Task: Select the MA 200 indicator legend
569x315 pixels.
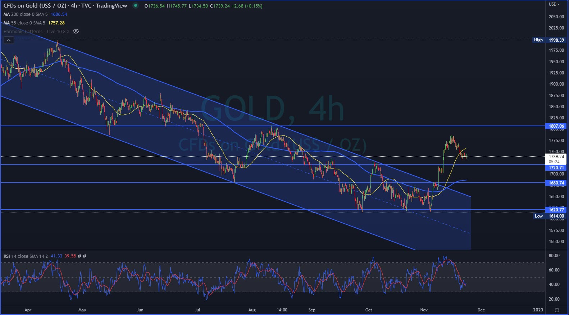Action: point(25,14)
